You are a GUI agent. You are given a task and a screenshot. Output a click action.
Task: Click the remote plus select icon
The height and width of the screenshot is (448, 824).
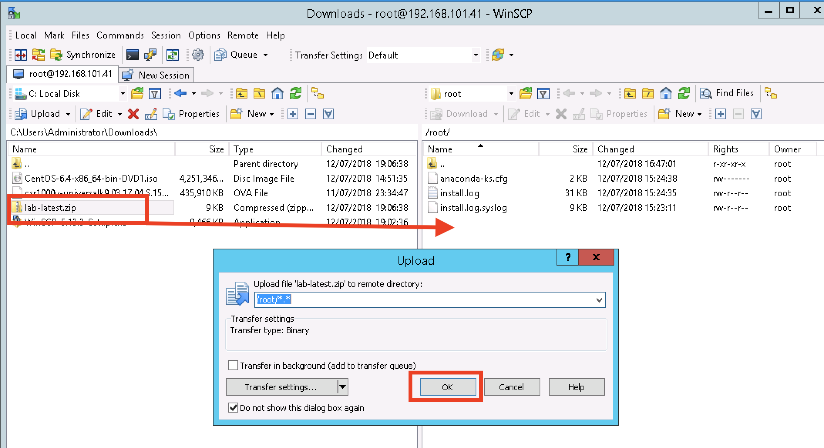pyautogui.click(x=721, y=114)
